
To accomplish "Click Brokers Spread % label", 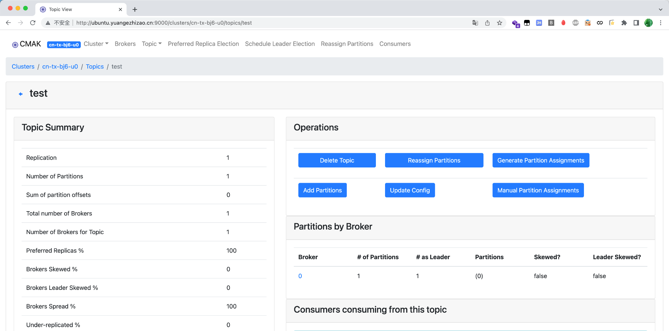I will [x=51, y=307].
